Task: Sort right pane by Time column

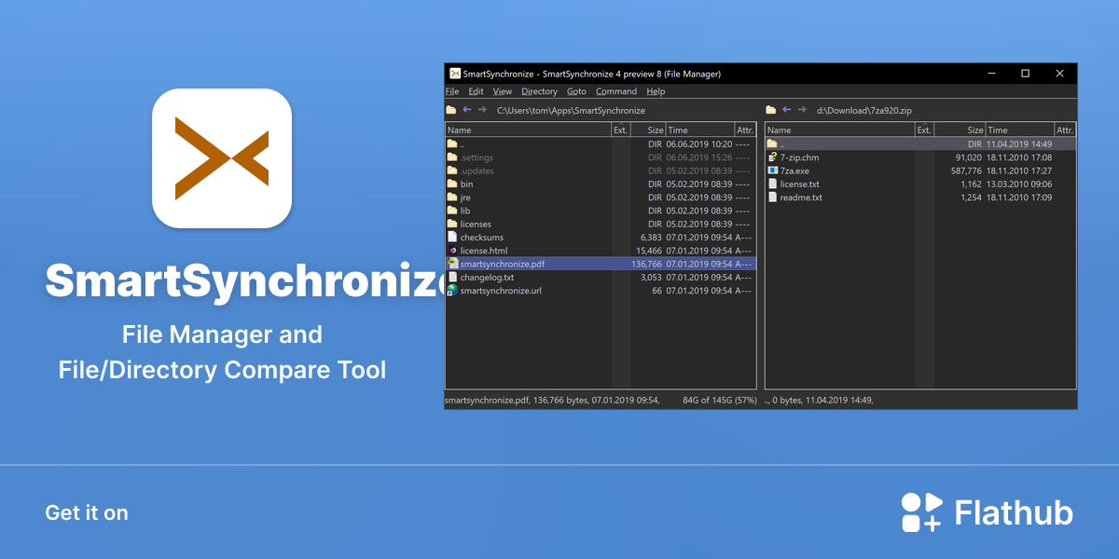Action: tap(1019, 130)
